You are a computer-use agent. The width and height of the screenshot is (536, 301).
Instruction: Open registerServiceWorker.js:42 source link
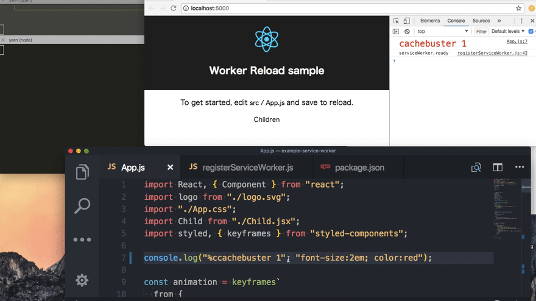tap(492, 53)
